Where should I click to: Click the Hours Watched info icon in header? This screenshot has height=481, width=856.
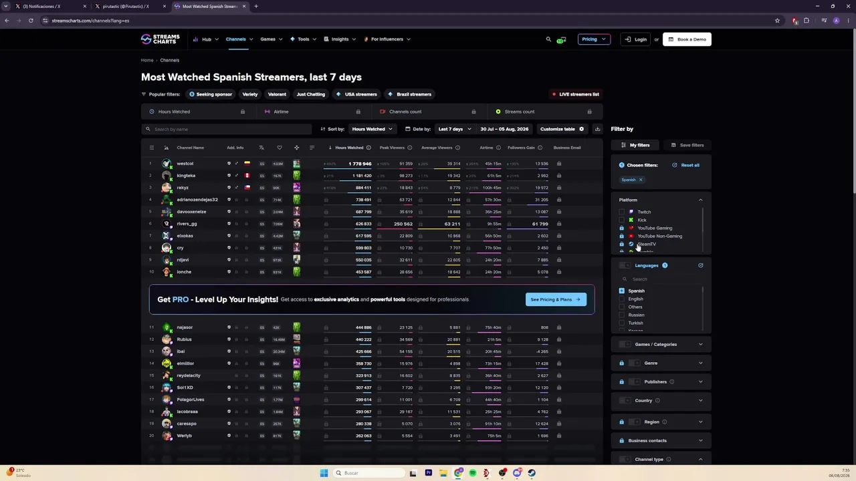[x=368, y=148]
